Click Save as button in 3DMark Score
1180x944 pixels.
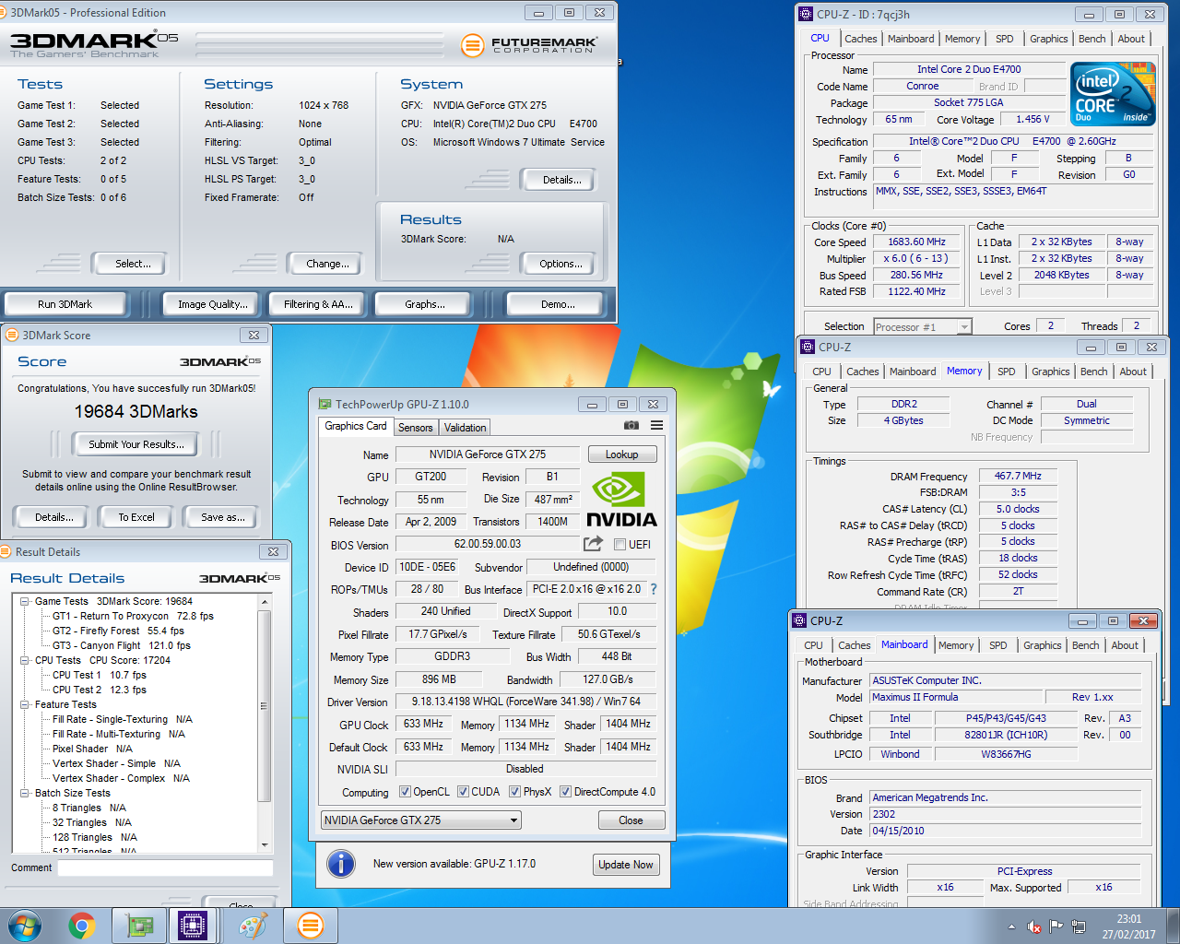point(223,517)
